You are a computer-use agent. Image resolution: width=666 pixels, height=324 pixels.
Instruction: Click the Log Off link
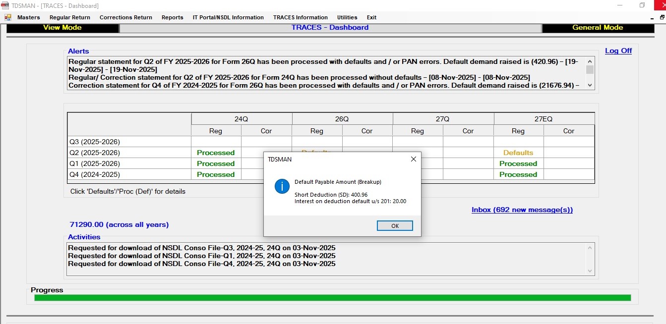[x=618, y=51]
